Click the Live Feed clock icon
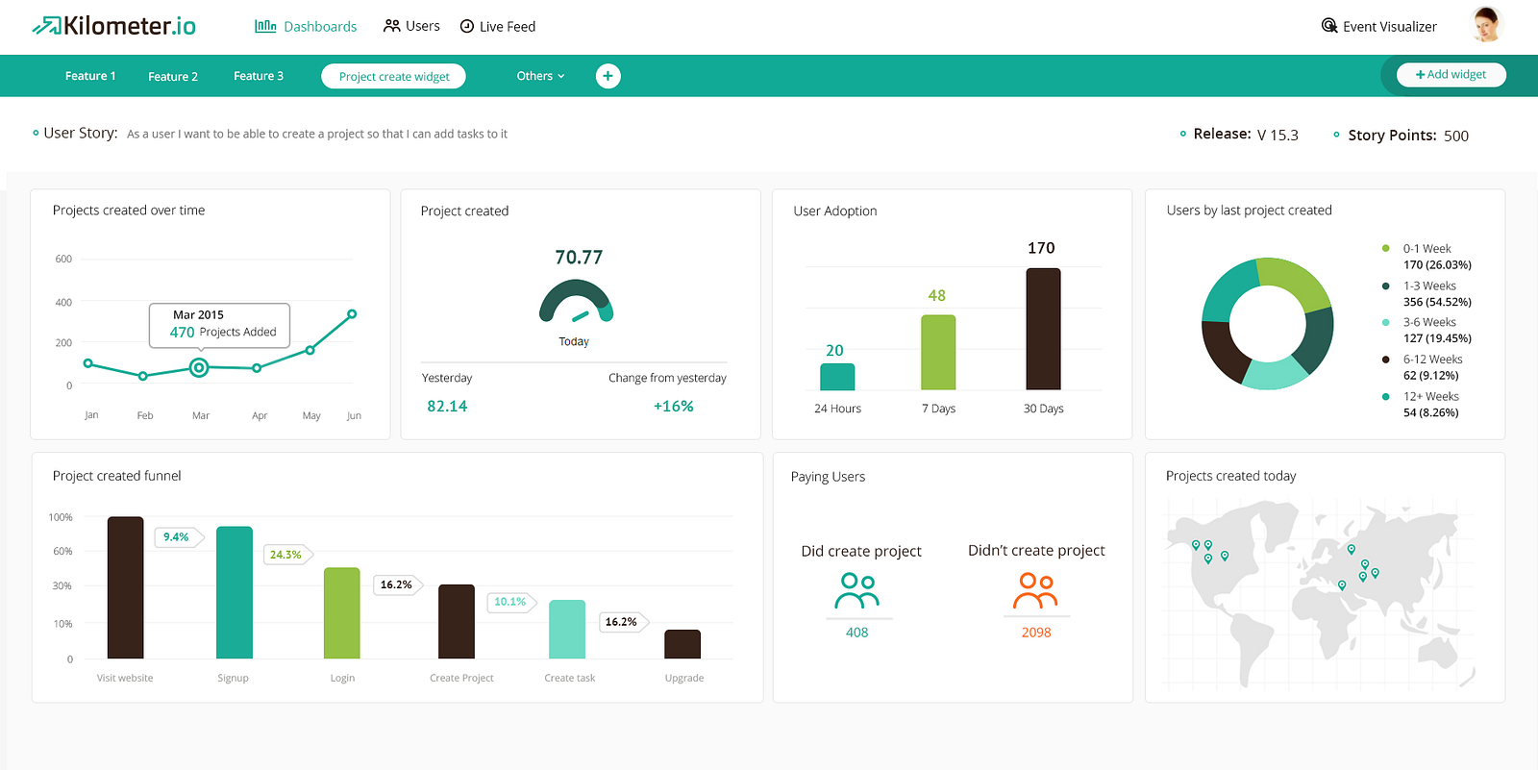Screen dimensions: 1538x770 [467, 26]
